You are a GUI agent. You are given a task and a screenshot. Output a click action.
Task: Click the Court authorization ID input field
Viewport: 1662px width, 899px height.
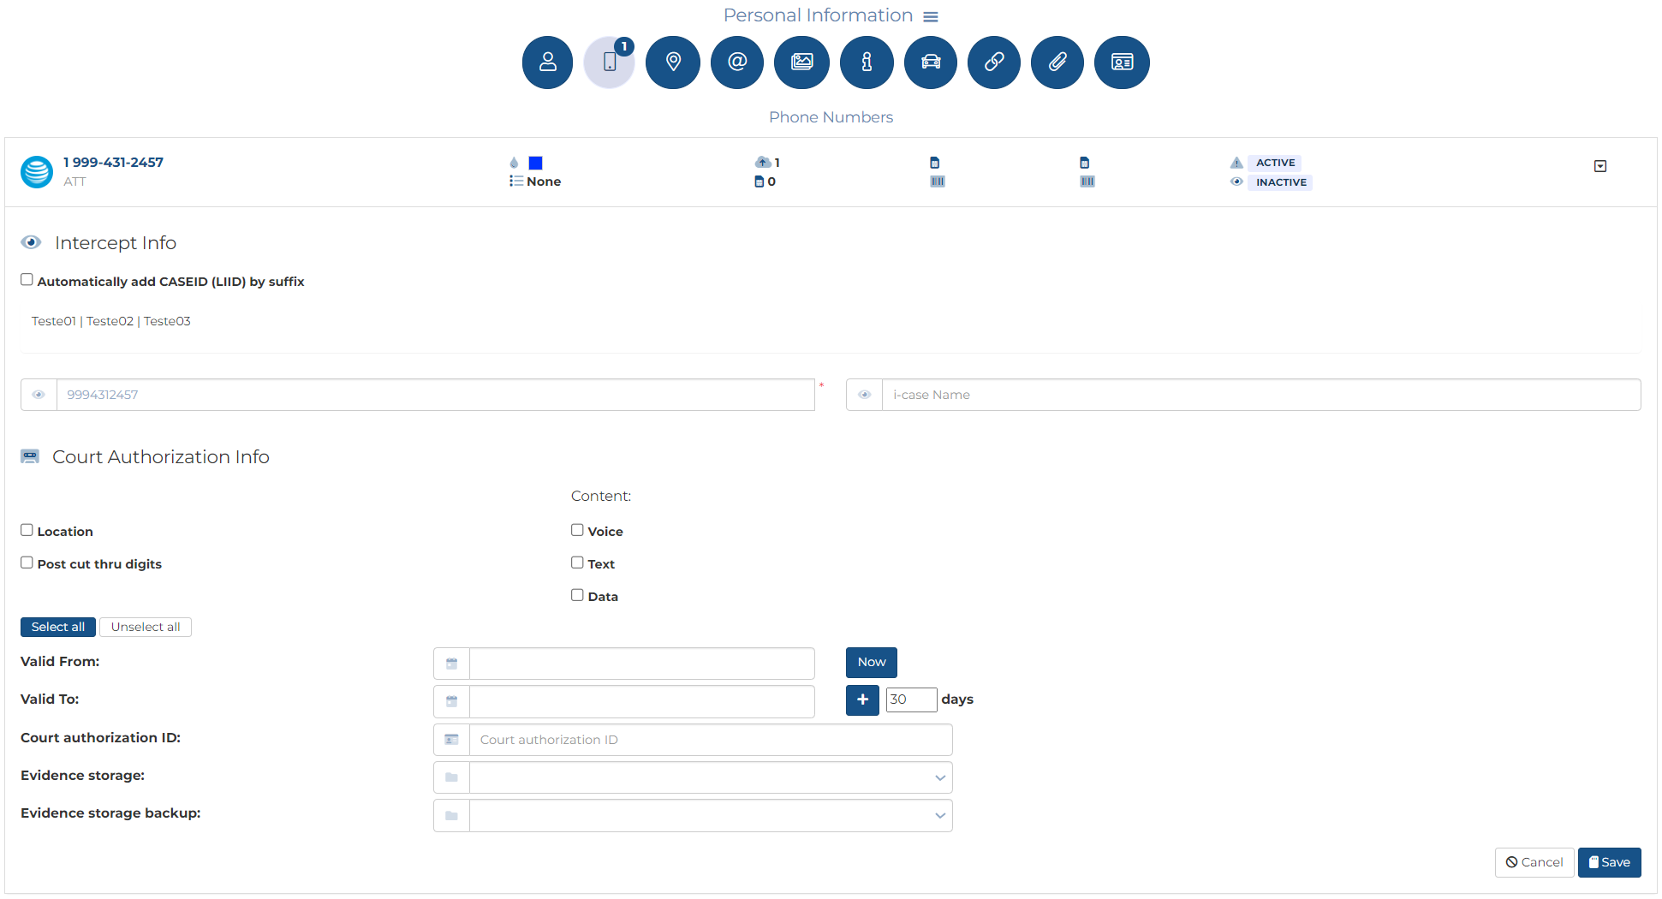click(x=710, y=740)
